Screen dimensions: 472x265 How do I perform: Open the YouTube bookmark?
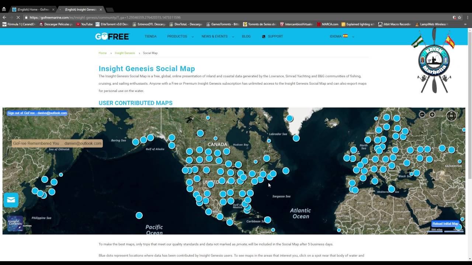click(84, 24)
